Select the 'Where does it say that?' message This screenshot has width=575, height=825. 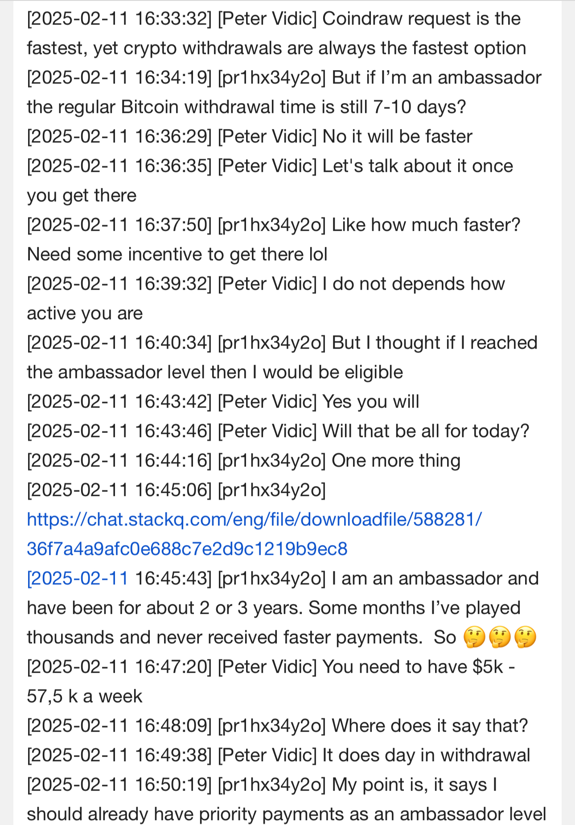point(277,725)
